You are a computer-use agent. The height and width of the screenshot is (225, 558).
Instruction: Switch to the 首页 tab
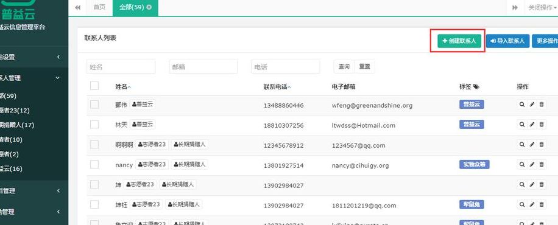pos(99,7)
